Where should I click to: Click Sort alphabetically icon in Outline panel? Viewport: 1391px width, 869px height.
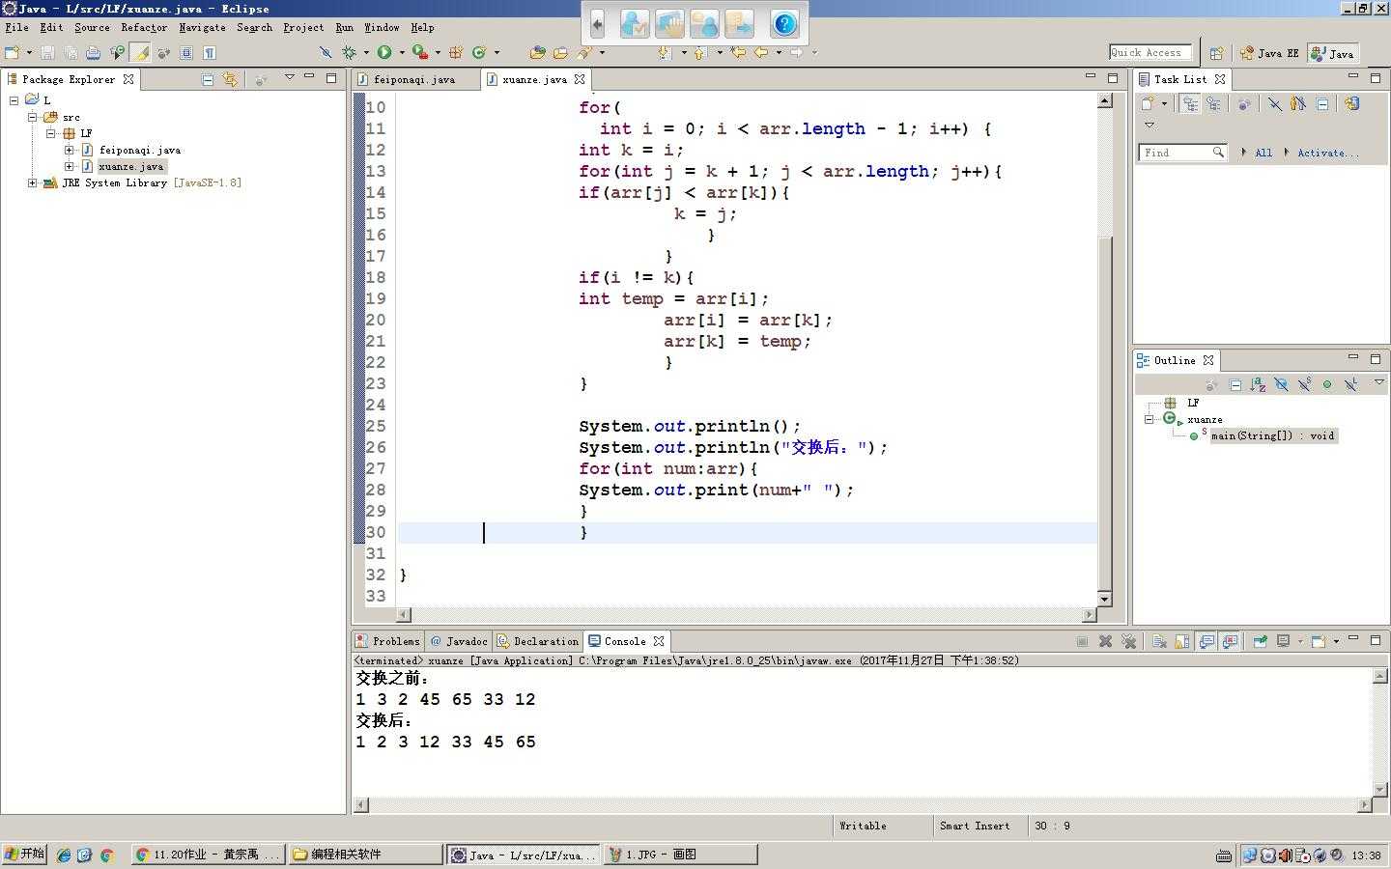pyautogui.click(x=1258, y=384)
